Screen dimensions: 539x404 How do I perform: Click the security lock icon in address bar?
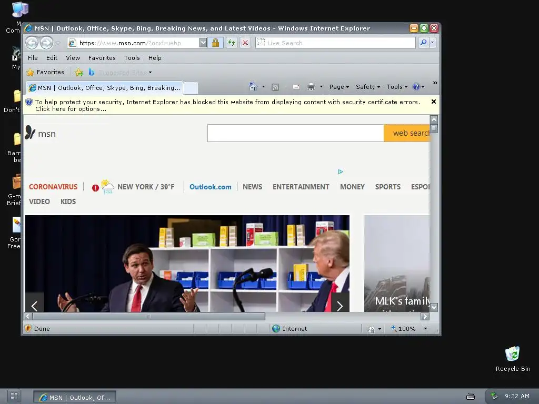215,43
